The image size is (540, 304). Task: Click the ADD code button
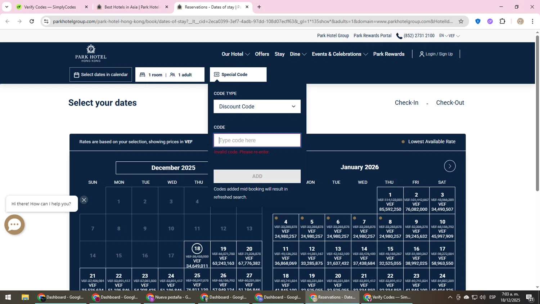point(257,176)
